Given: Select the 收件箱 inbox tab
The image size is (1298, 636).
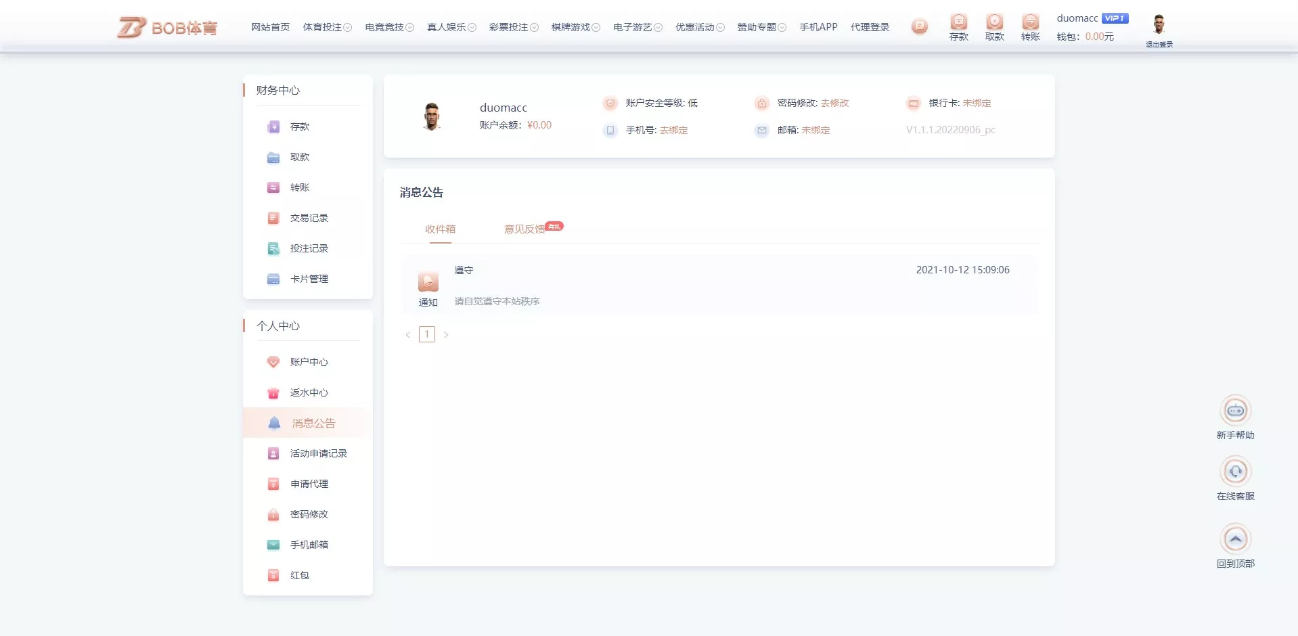Looking at the screenshot, I should click(x=439, y=229).
